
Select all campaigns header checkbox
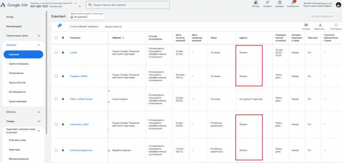coord(56,38)
